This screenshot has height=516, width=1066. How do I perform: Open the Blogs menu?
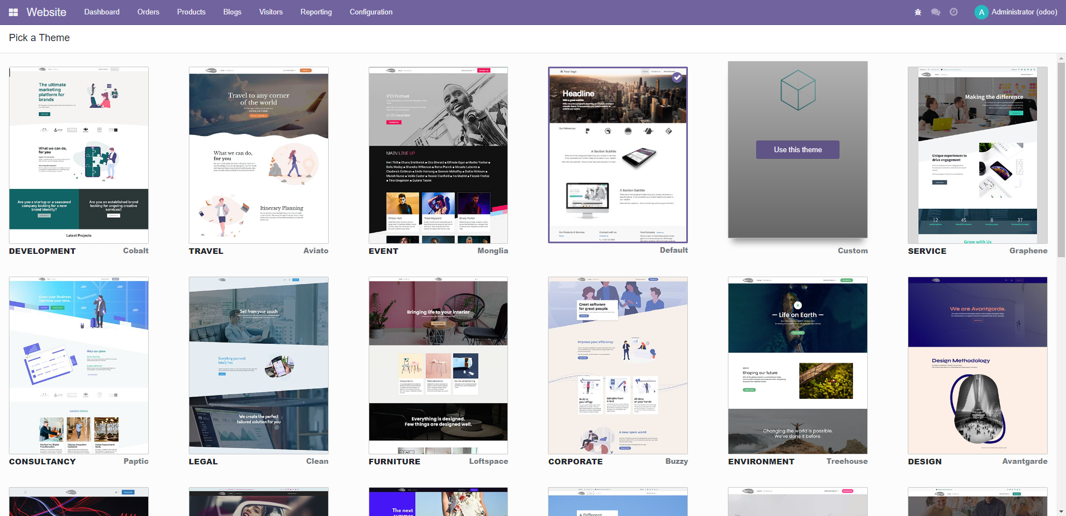click(x=232, y=12)
